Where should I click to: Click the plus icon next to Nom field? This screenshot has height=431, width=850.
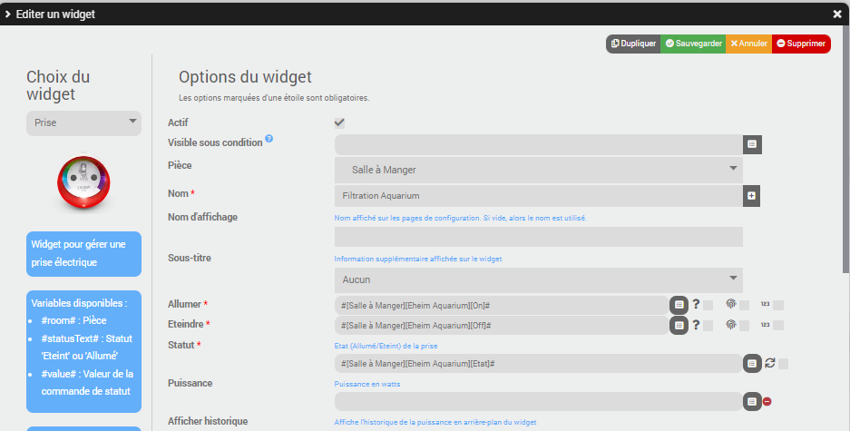(x=751, y=195)
